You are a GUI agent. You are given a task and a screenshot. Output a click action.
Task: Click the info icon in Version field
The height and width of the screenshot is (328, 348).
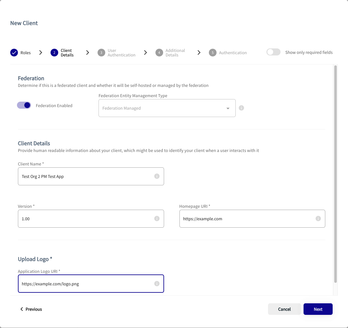tap(157, 219)
